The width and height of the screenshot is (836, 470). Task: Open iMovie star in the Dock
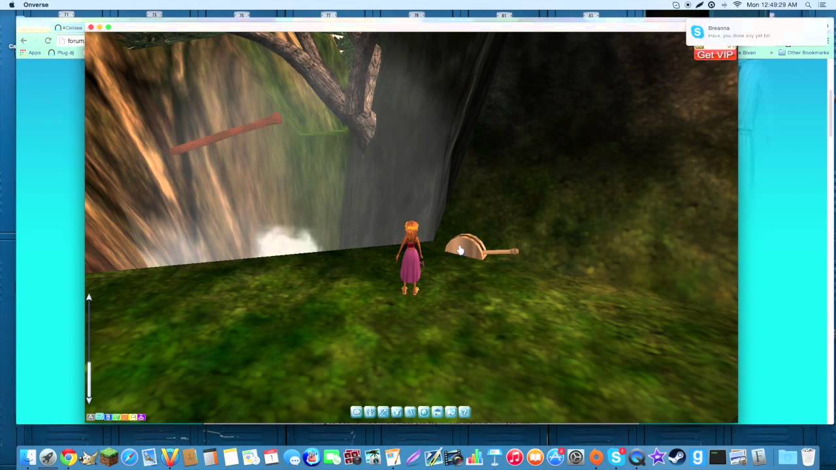[x=657, y=458]
